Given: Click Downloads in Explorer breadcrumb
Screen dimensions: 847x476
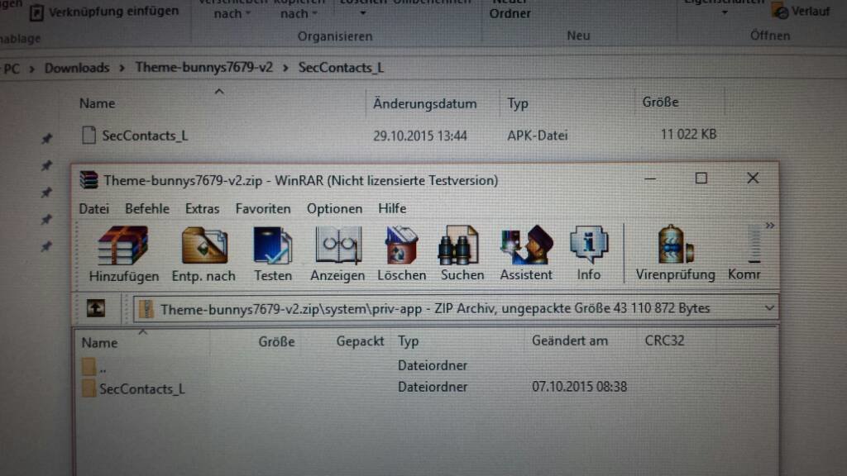Looking at the screenshot, I should tap(77, 68).
